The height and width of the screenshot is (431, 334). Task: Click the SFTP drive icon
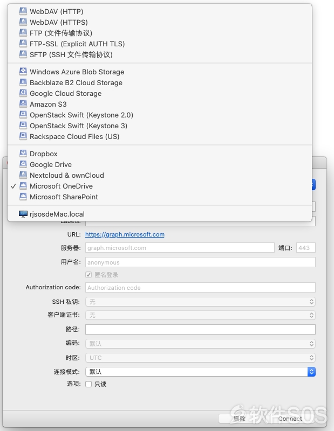pyautogui.click(x=23, y=54)
